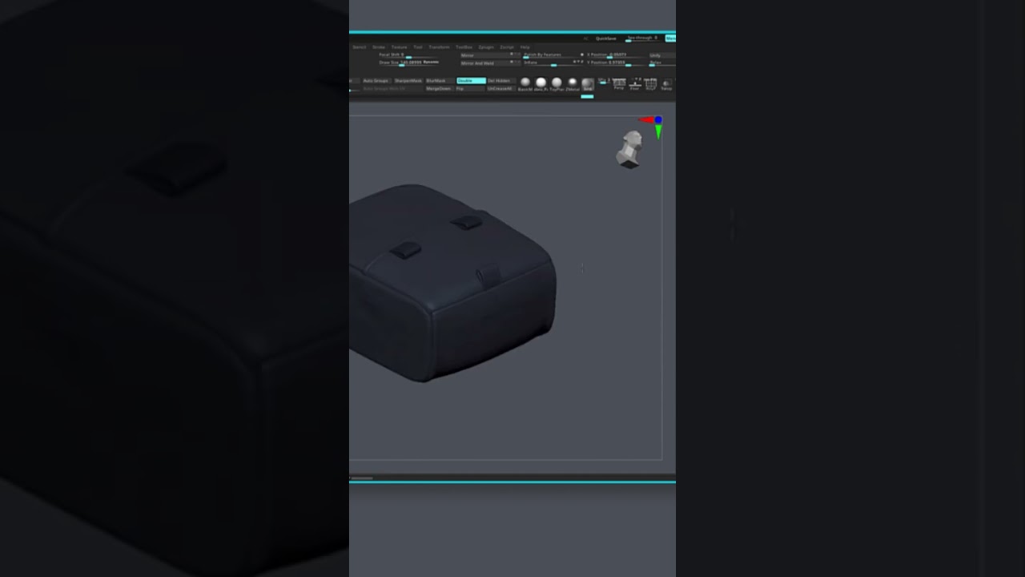Click the QuickSave button
Screen dimensions: 1025x577
(x=605, y=38)
